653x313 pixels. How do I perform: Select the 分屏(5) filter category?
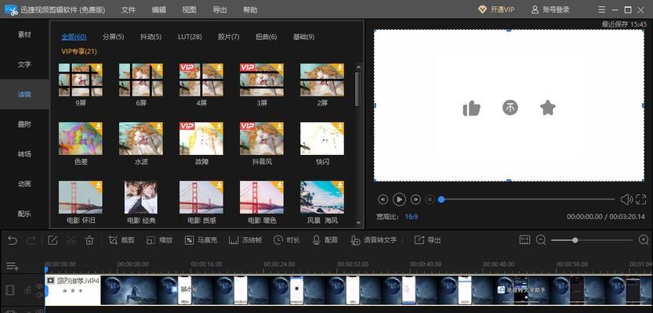tap(113, 37)
